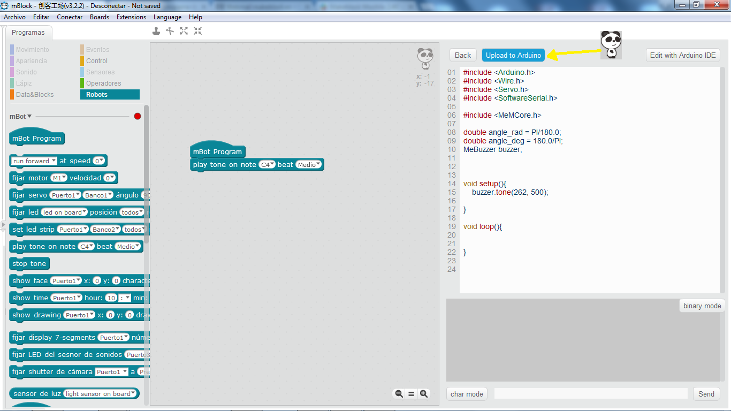This screenshot has height=411, width=731.
Task: Zoom out the scripts area
Action: tap(399, 393)
